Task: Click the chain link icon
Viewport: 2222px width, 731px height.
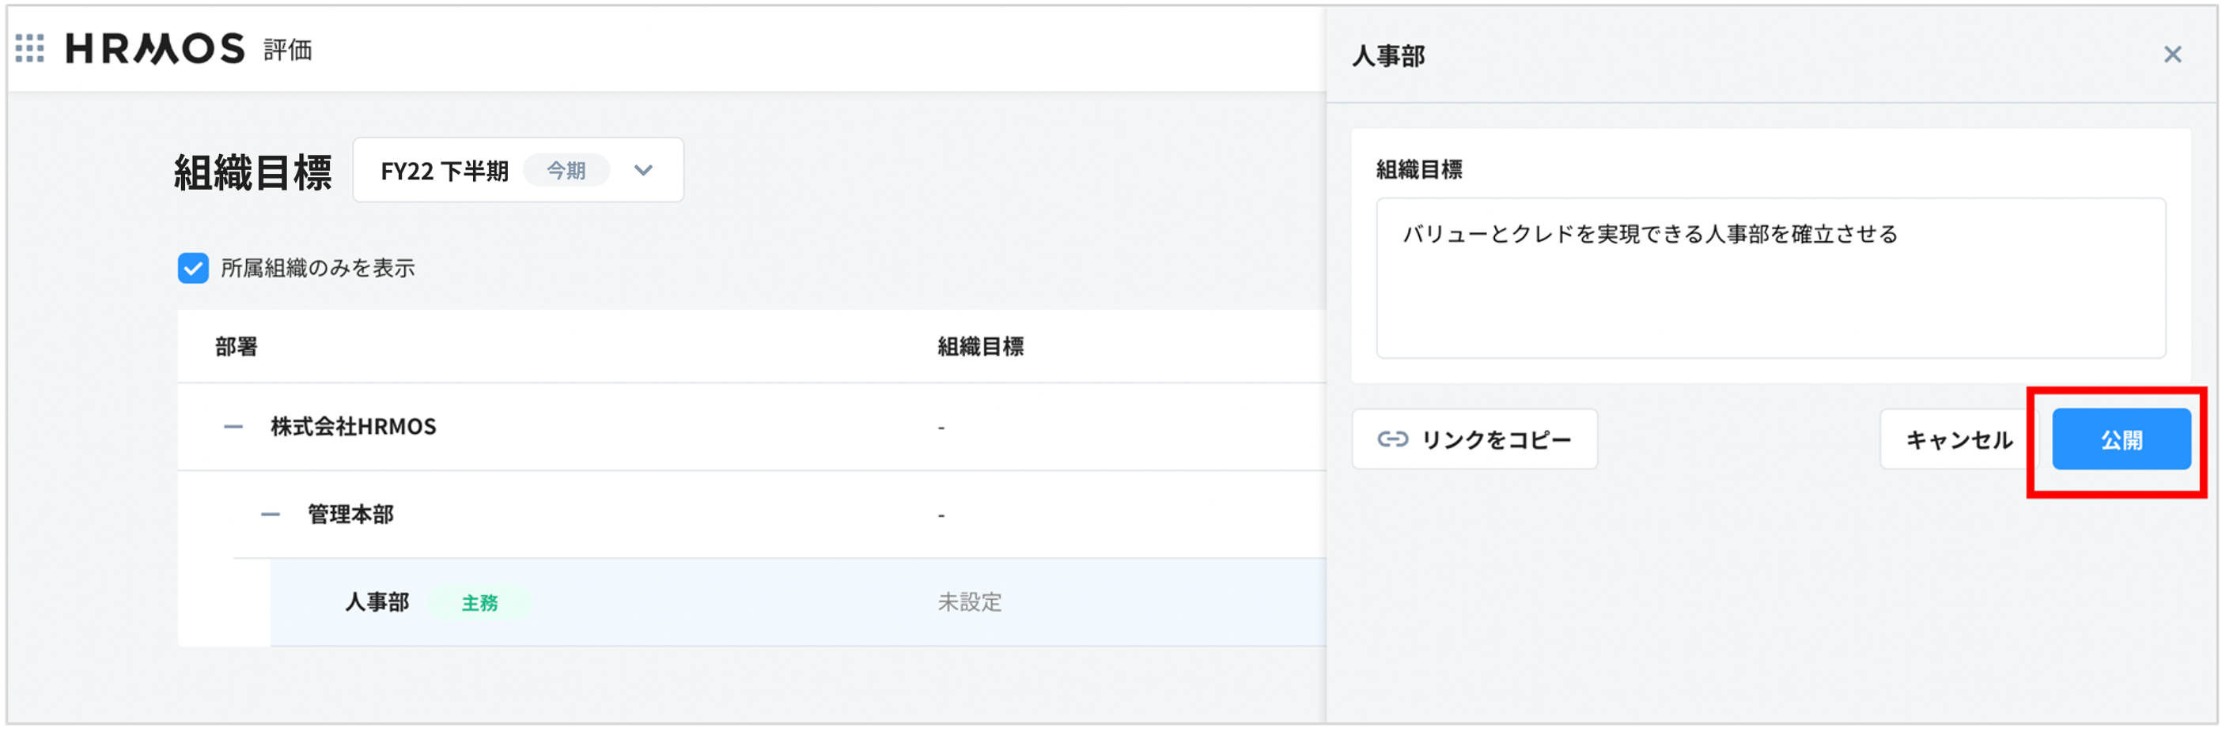Action: pos(1392,439)
